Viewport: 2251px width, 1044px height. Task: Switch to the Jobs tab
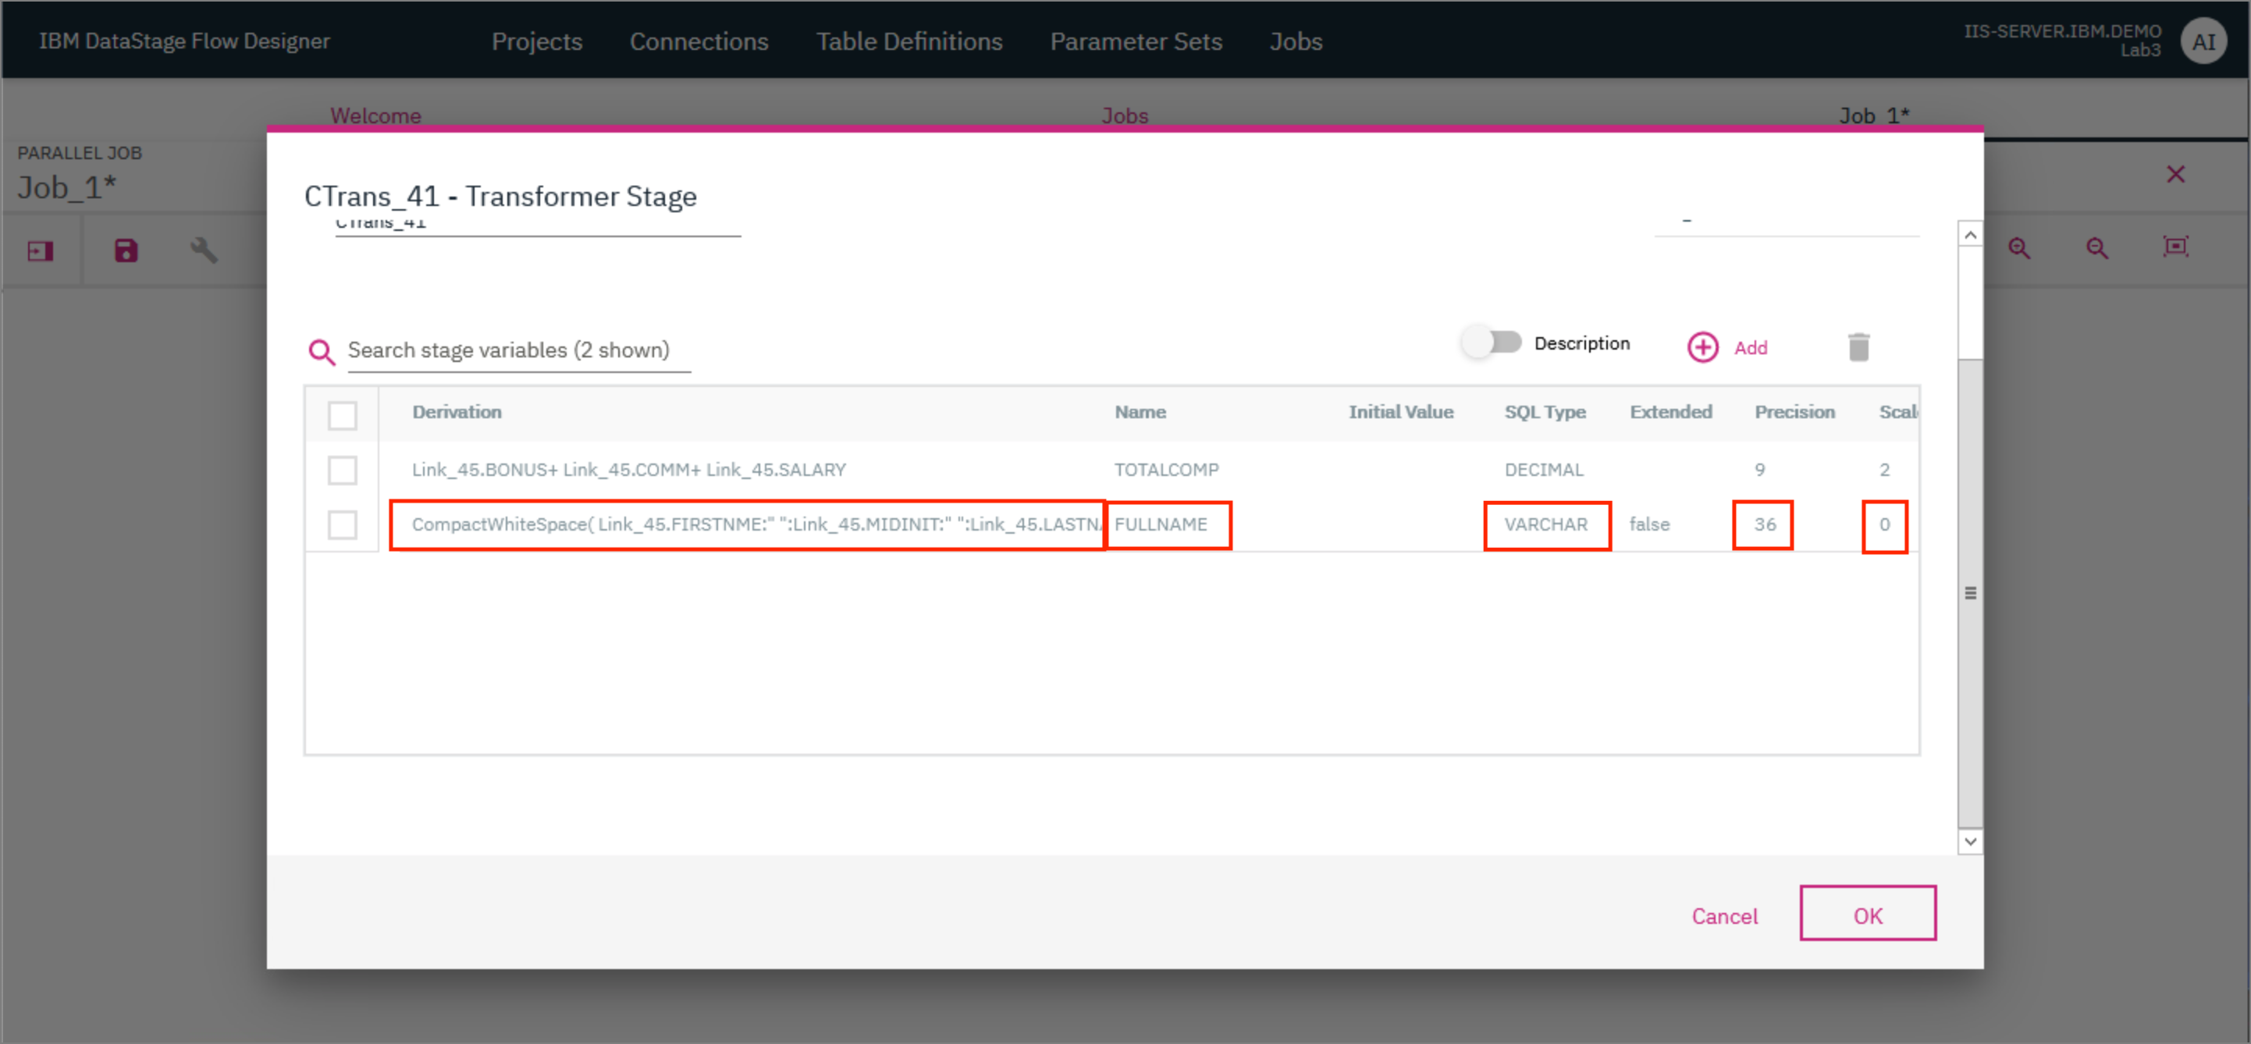(1125, 115)
